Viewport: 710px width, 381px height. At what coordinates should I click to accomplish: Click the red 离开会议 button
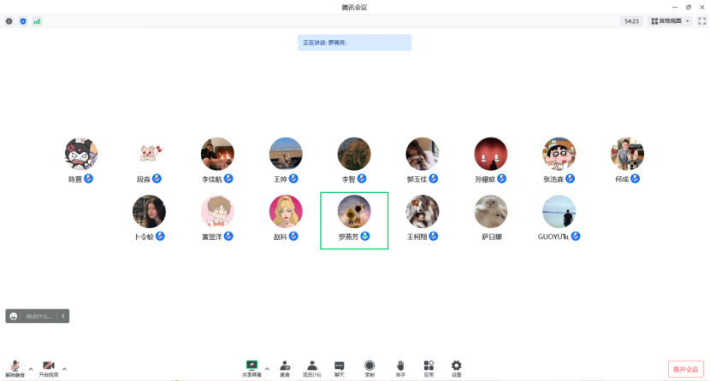click(x=685, y=369)
